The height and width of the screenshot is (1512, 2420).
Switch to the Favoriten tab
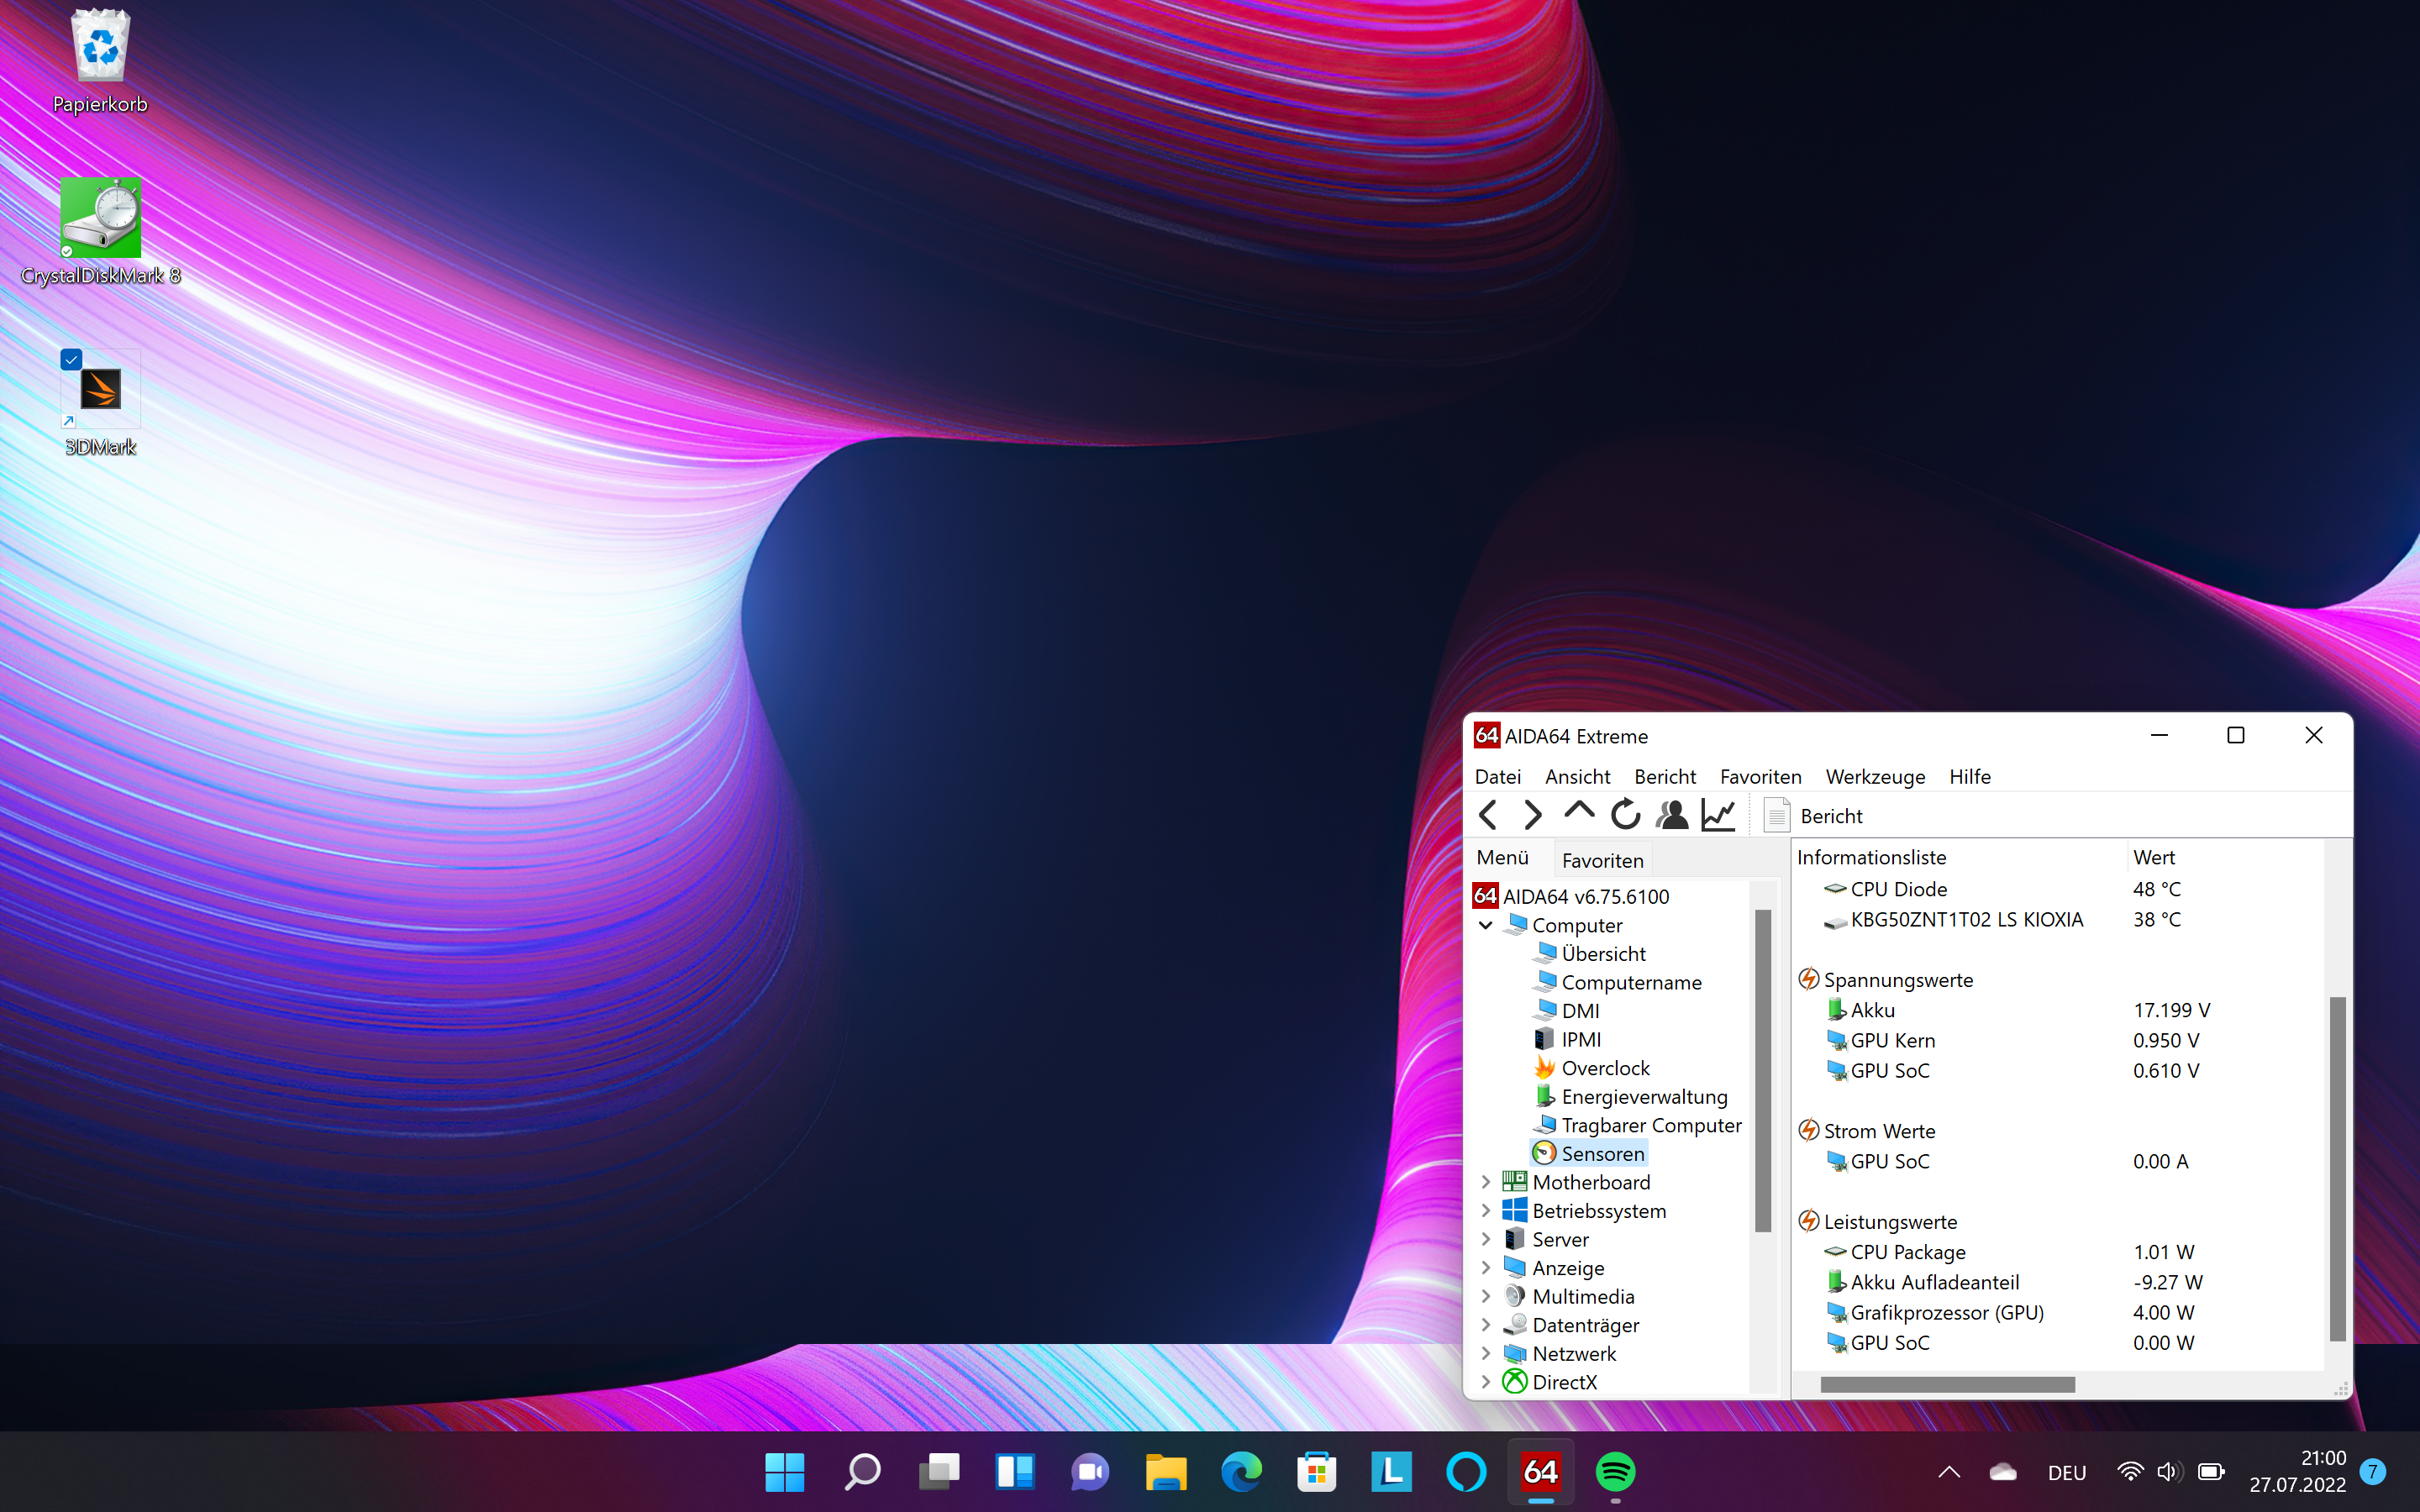pyautogui.click(x=1602, y=860)
